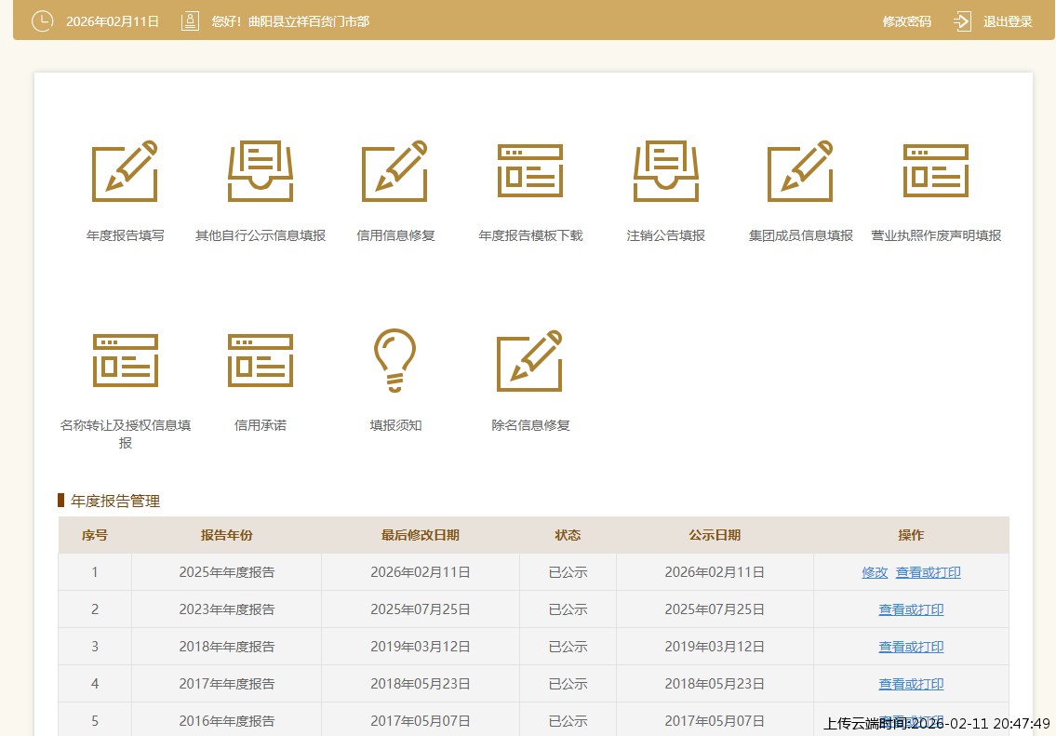View or print the 2025年年度报告
Image resolution: width=1056 pixels, height=736 pixels.
click(x=928, y=572)
